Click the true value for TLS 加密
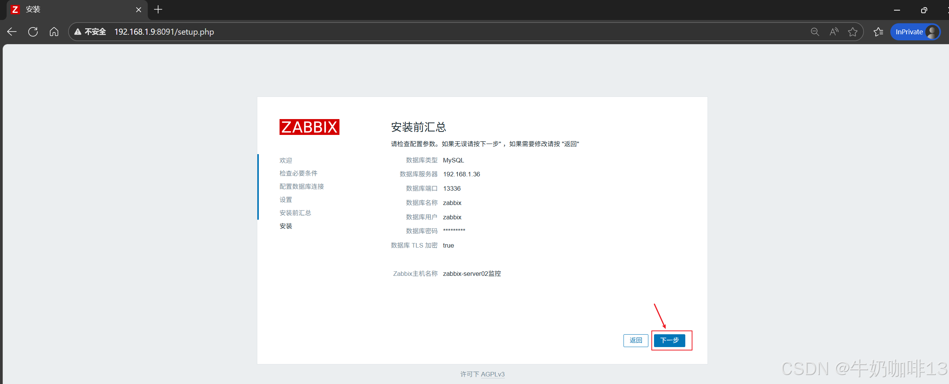 pos(448,245)
